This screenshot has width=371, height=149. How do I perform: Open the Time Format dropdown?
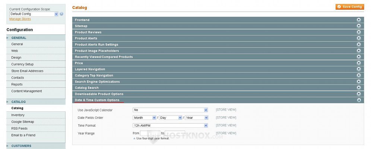click(170, 126)
